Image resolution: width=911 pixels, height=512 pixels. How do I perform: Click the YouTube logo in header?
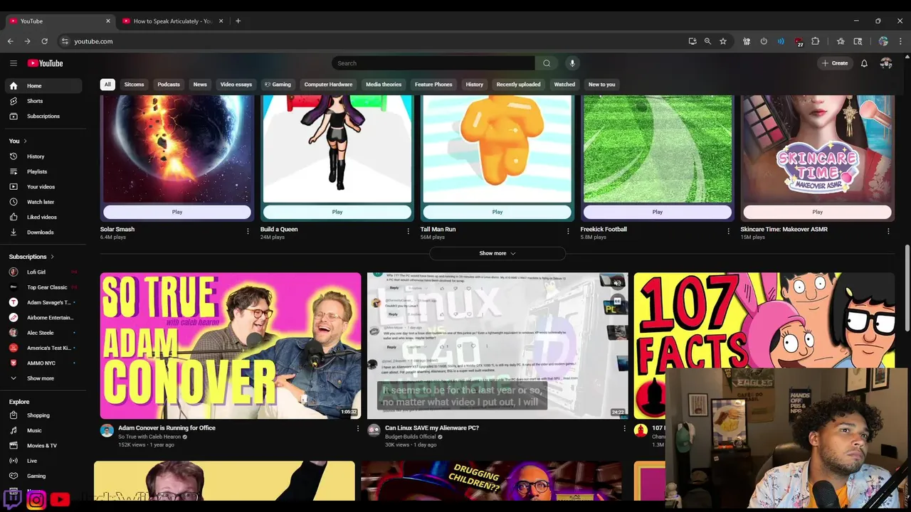[x=45, y=63]
